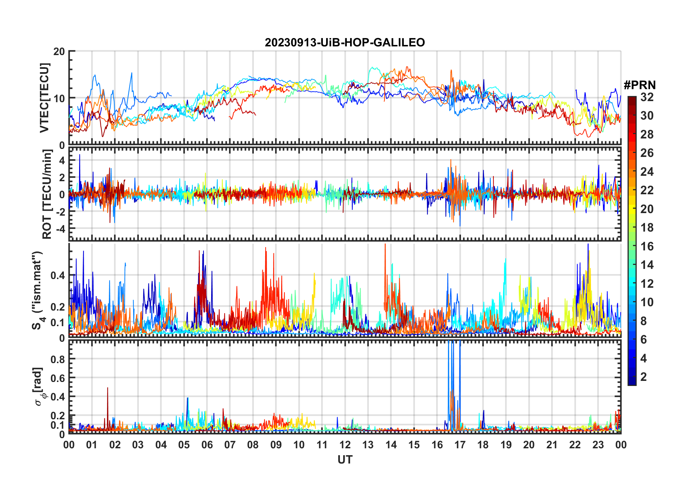Select the 0.2 tick on the S4 axis
690x482 pixels.
[58, 307]
